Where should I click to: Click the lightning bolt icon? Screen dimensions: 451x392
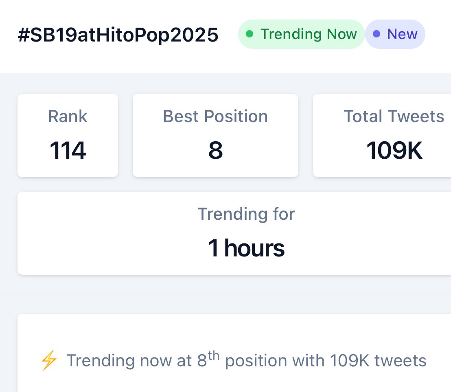pos(49,360)
